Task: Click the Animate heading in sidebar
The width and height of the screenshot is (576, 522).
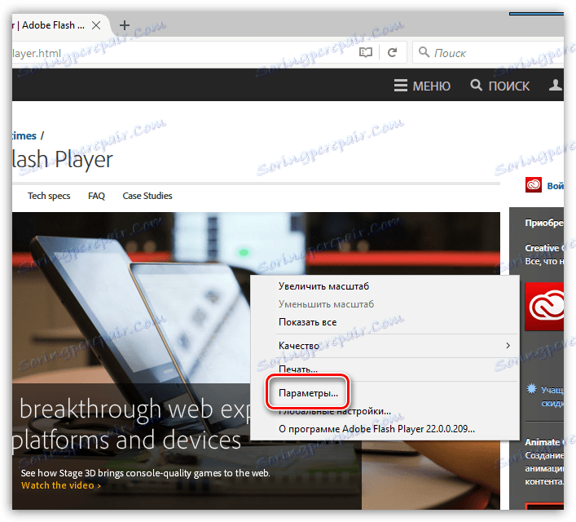Action: pyautogui.click(x=543, y=442)
